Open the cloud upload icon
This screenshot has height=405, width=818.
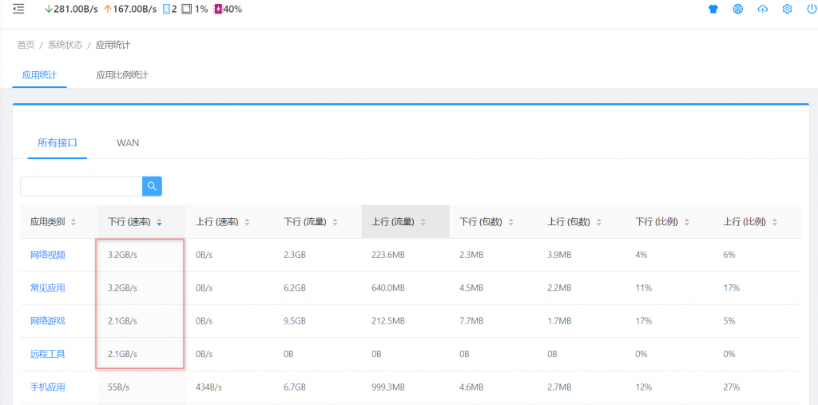[x=763, y=9]
